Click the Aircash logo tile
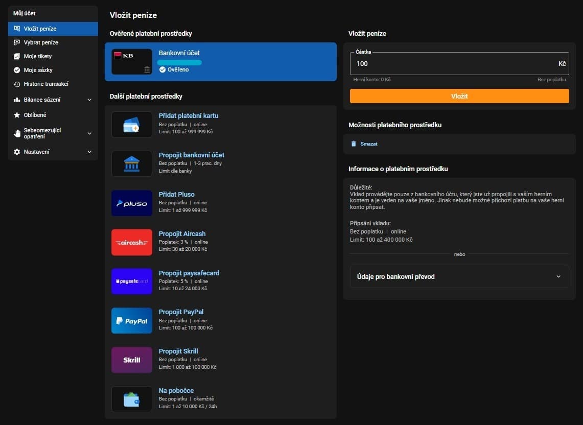Screen dimensions: 583x425 click(x=132, y=243)
